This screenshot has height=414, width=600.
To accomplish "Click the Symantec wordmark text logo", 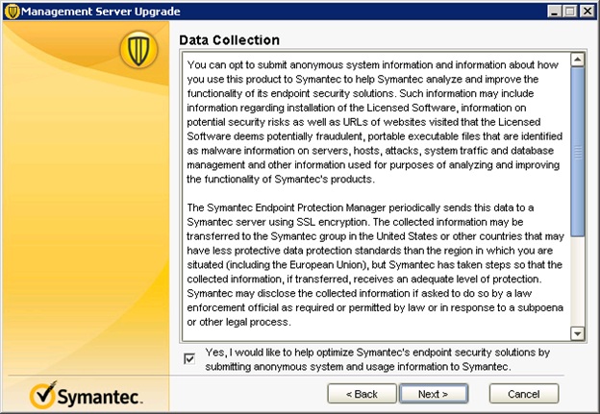I will [x=99, y=397].
